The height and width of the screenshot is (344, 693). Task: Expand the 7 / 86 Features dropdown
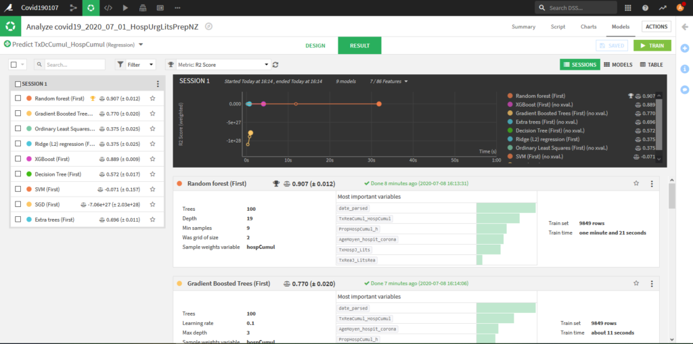pos(388,81)
